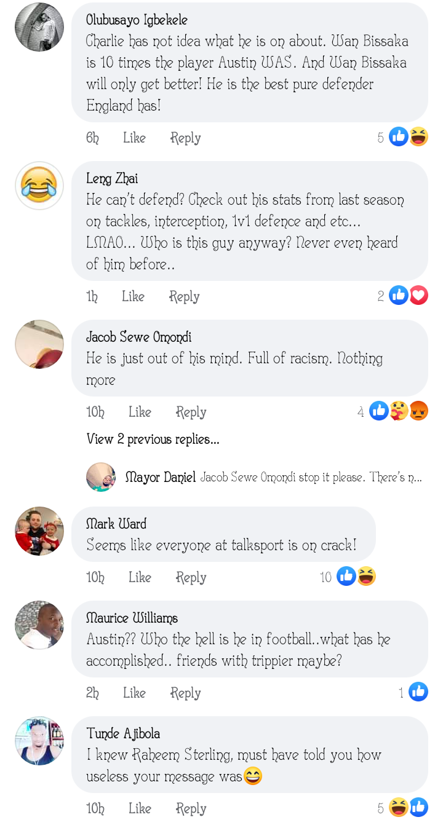Reply to Mark Ward's comment
Image resolution: width=443 pixels, height=825 pixels.
(x=191, y=577)
